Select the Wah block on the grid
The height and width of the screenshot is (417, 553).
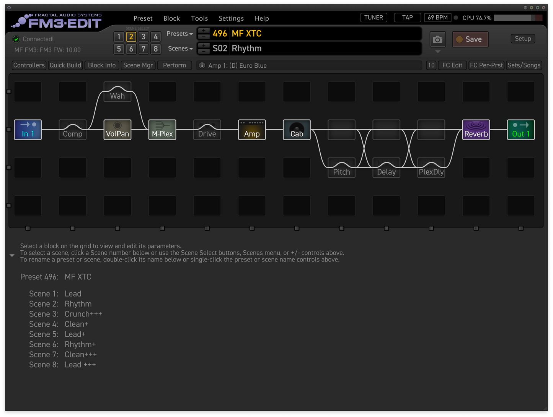pos(117,92)
